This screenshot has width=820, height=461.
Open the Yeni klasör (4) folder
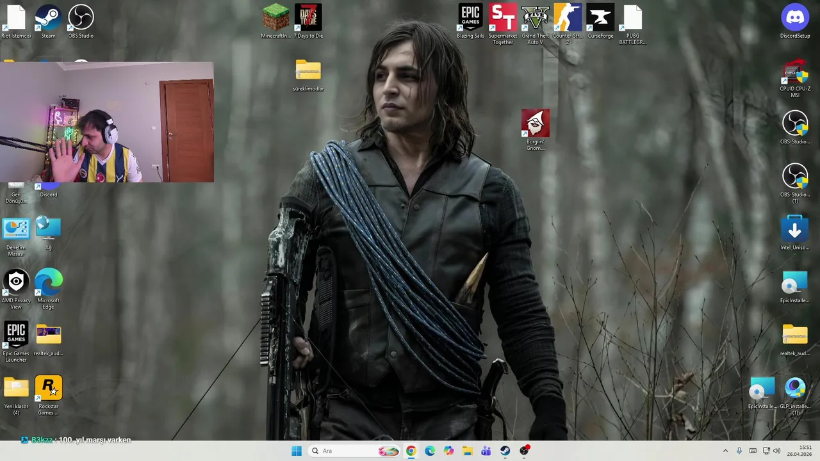(16, 396)
